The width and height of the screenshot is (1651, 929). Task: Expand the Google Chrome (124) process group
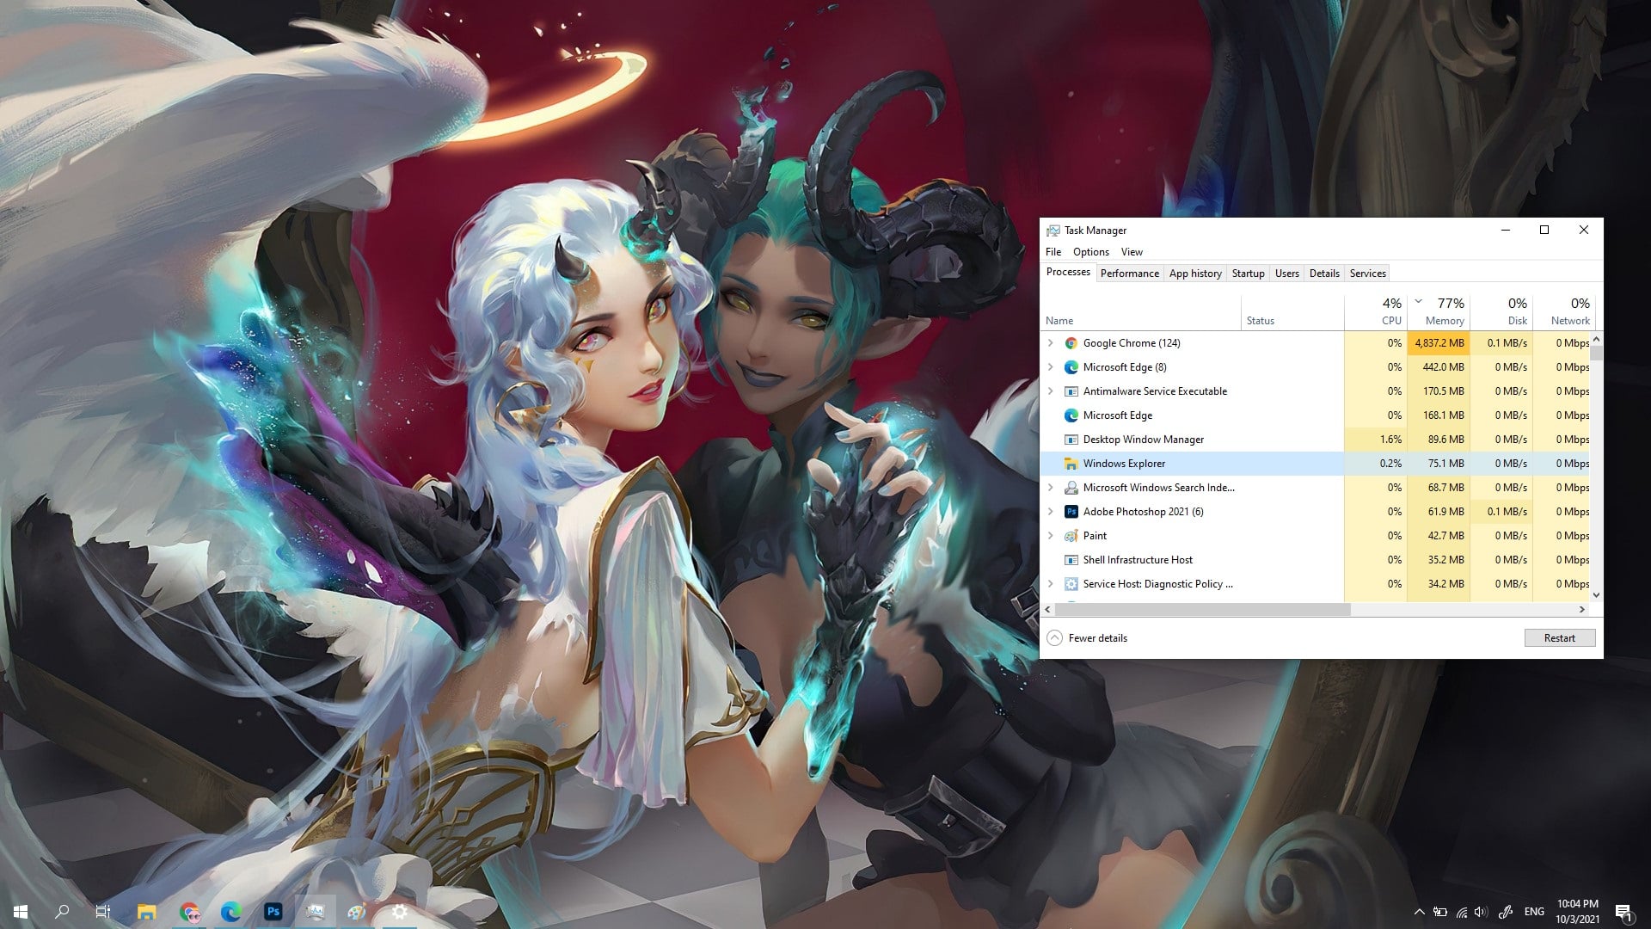(x=1050, y=343)
